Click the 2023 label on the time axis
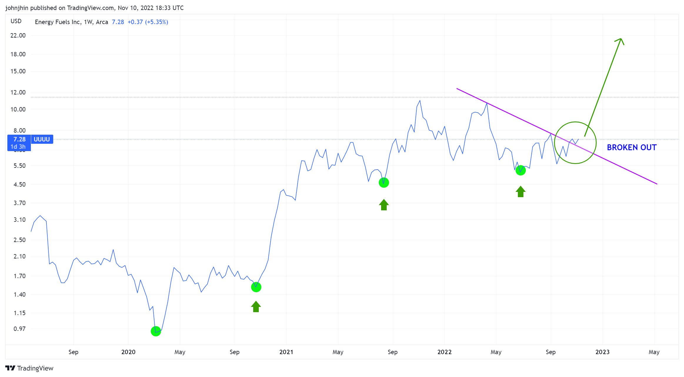 [x=602, y=352]
